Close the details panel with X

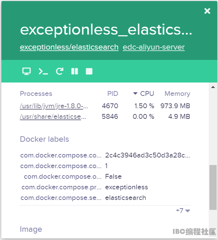coord(207,11)
